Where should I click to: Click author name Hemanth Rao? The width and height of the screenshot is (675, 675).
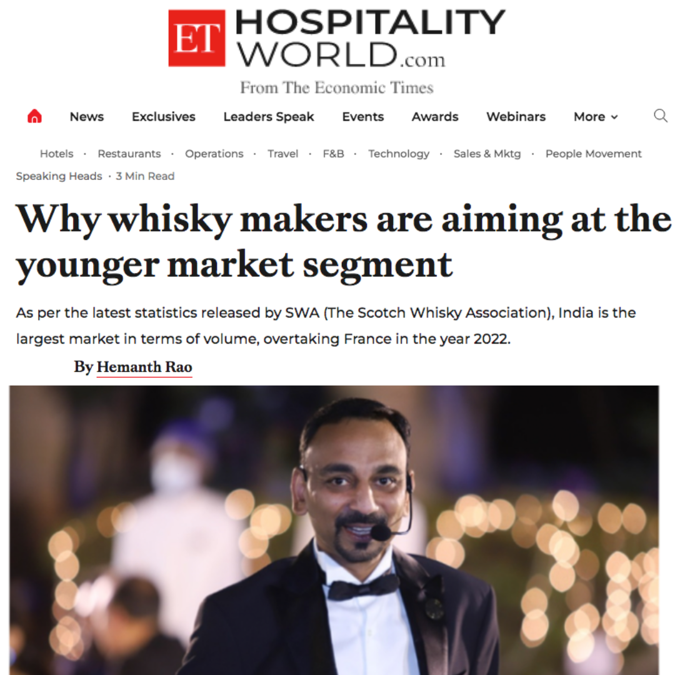(x=144, y=367)
